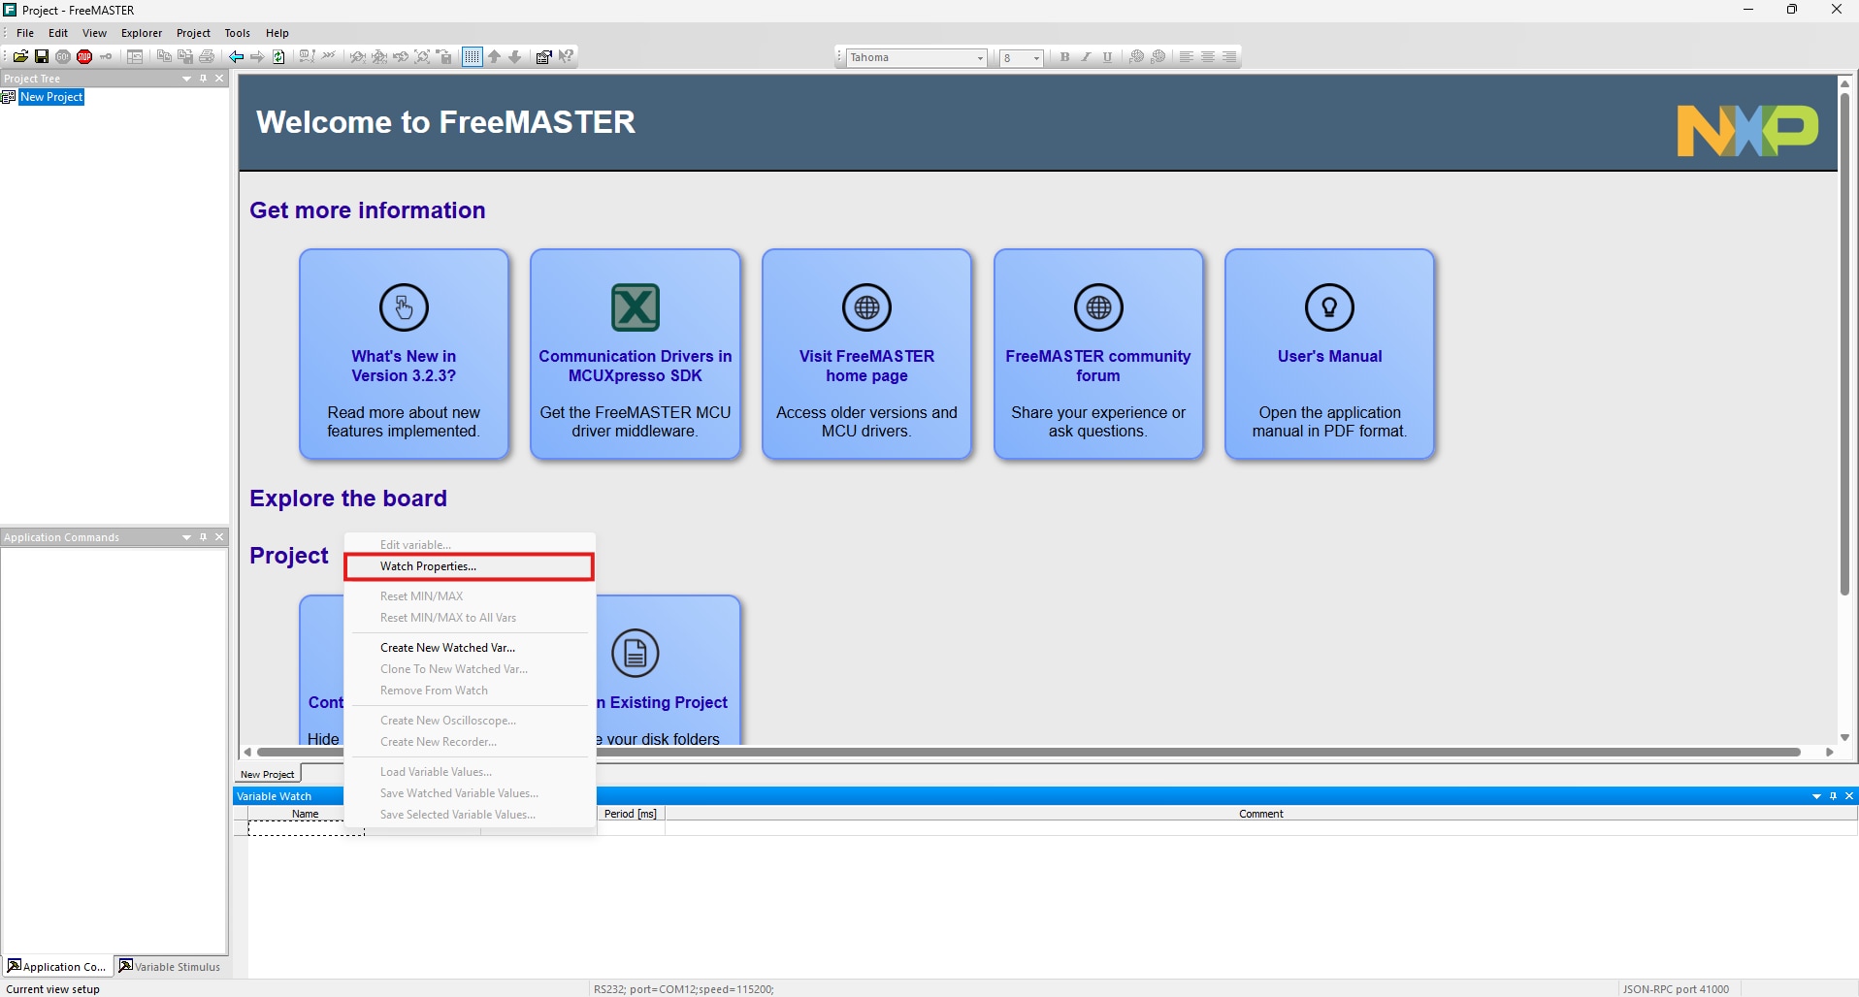This screenshot has height=997, width=1859.
Task: Open the Explorer menu
Action: [142, 33]
